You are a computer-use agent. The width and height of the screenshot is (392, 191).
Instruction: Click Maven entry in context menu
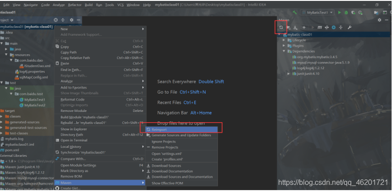pyautogui.click(x=101, y=183)
